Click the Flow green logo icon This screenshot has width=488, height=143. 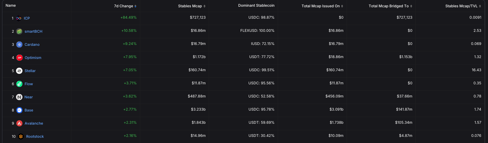(19, 84)
